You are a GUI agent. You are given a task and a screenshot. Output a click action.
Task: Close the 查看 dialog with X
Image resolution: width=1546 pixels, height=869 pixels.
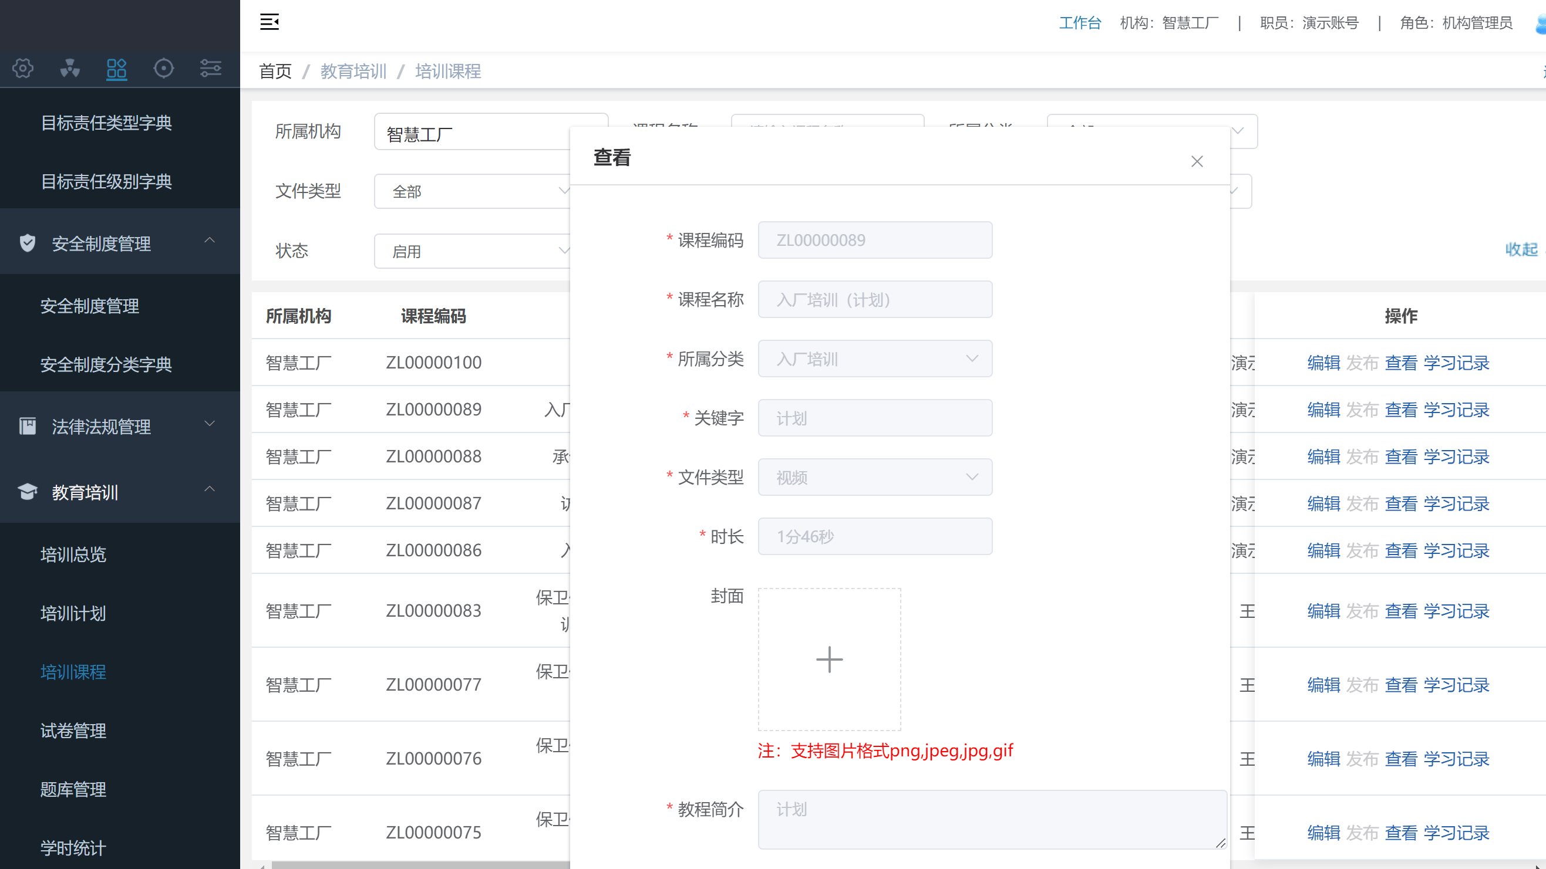pos(1197,161)
